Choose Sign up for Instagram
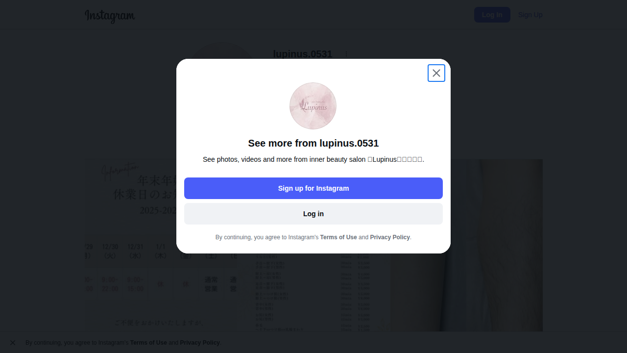Image resolution: width=627 pixels, height=353 pixels. (x=313, y=188)
